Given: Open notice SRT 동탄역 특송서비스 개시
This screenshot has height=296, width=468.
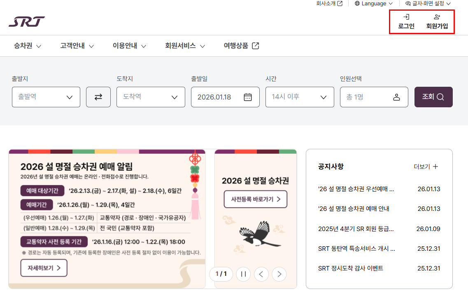Looking at the screenshot, I should tap(356, 249).
